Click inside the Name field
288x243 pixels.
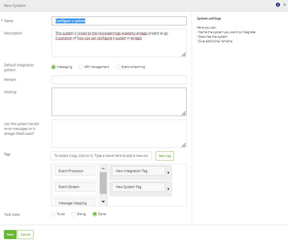coord(119,21)
